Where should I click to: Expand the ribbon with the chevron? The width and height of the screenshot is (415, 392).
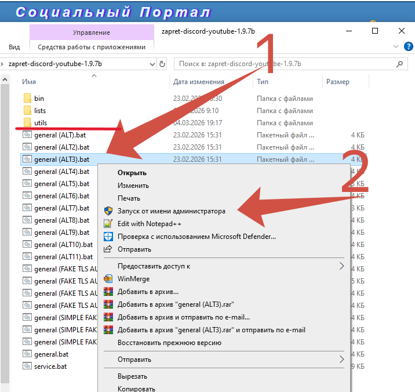[x=396, y=46]
